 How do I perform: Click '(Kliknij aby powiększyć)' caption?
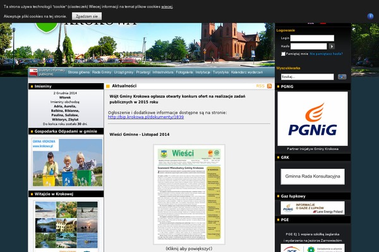tap(189, 249)
